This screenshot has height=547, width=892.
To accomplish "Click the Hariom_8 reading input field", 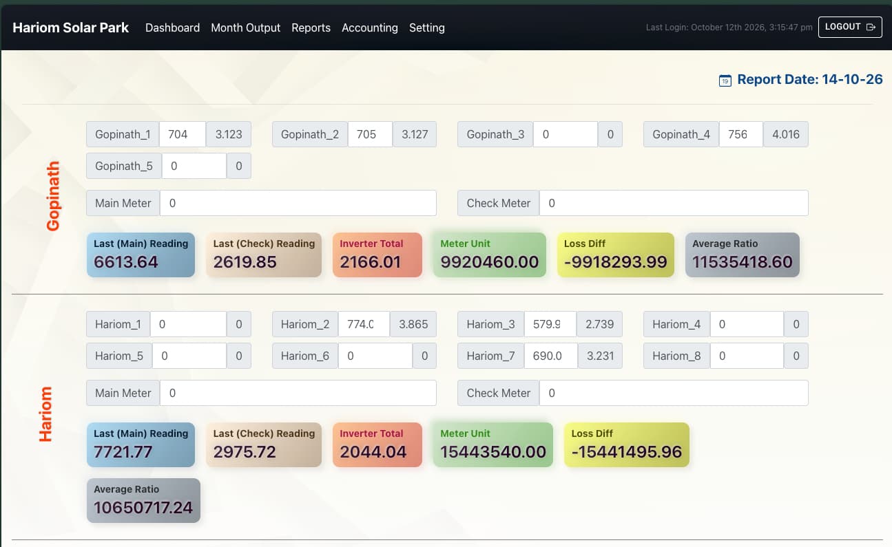I will (747, 356).
